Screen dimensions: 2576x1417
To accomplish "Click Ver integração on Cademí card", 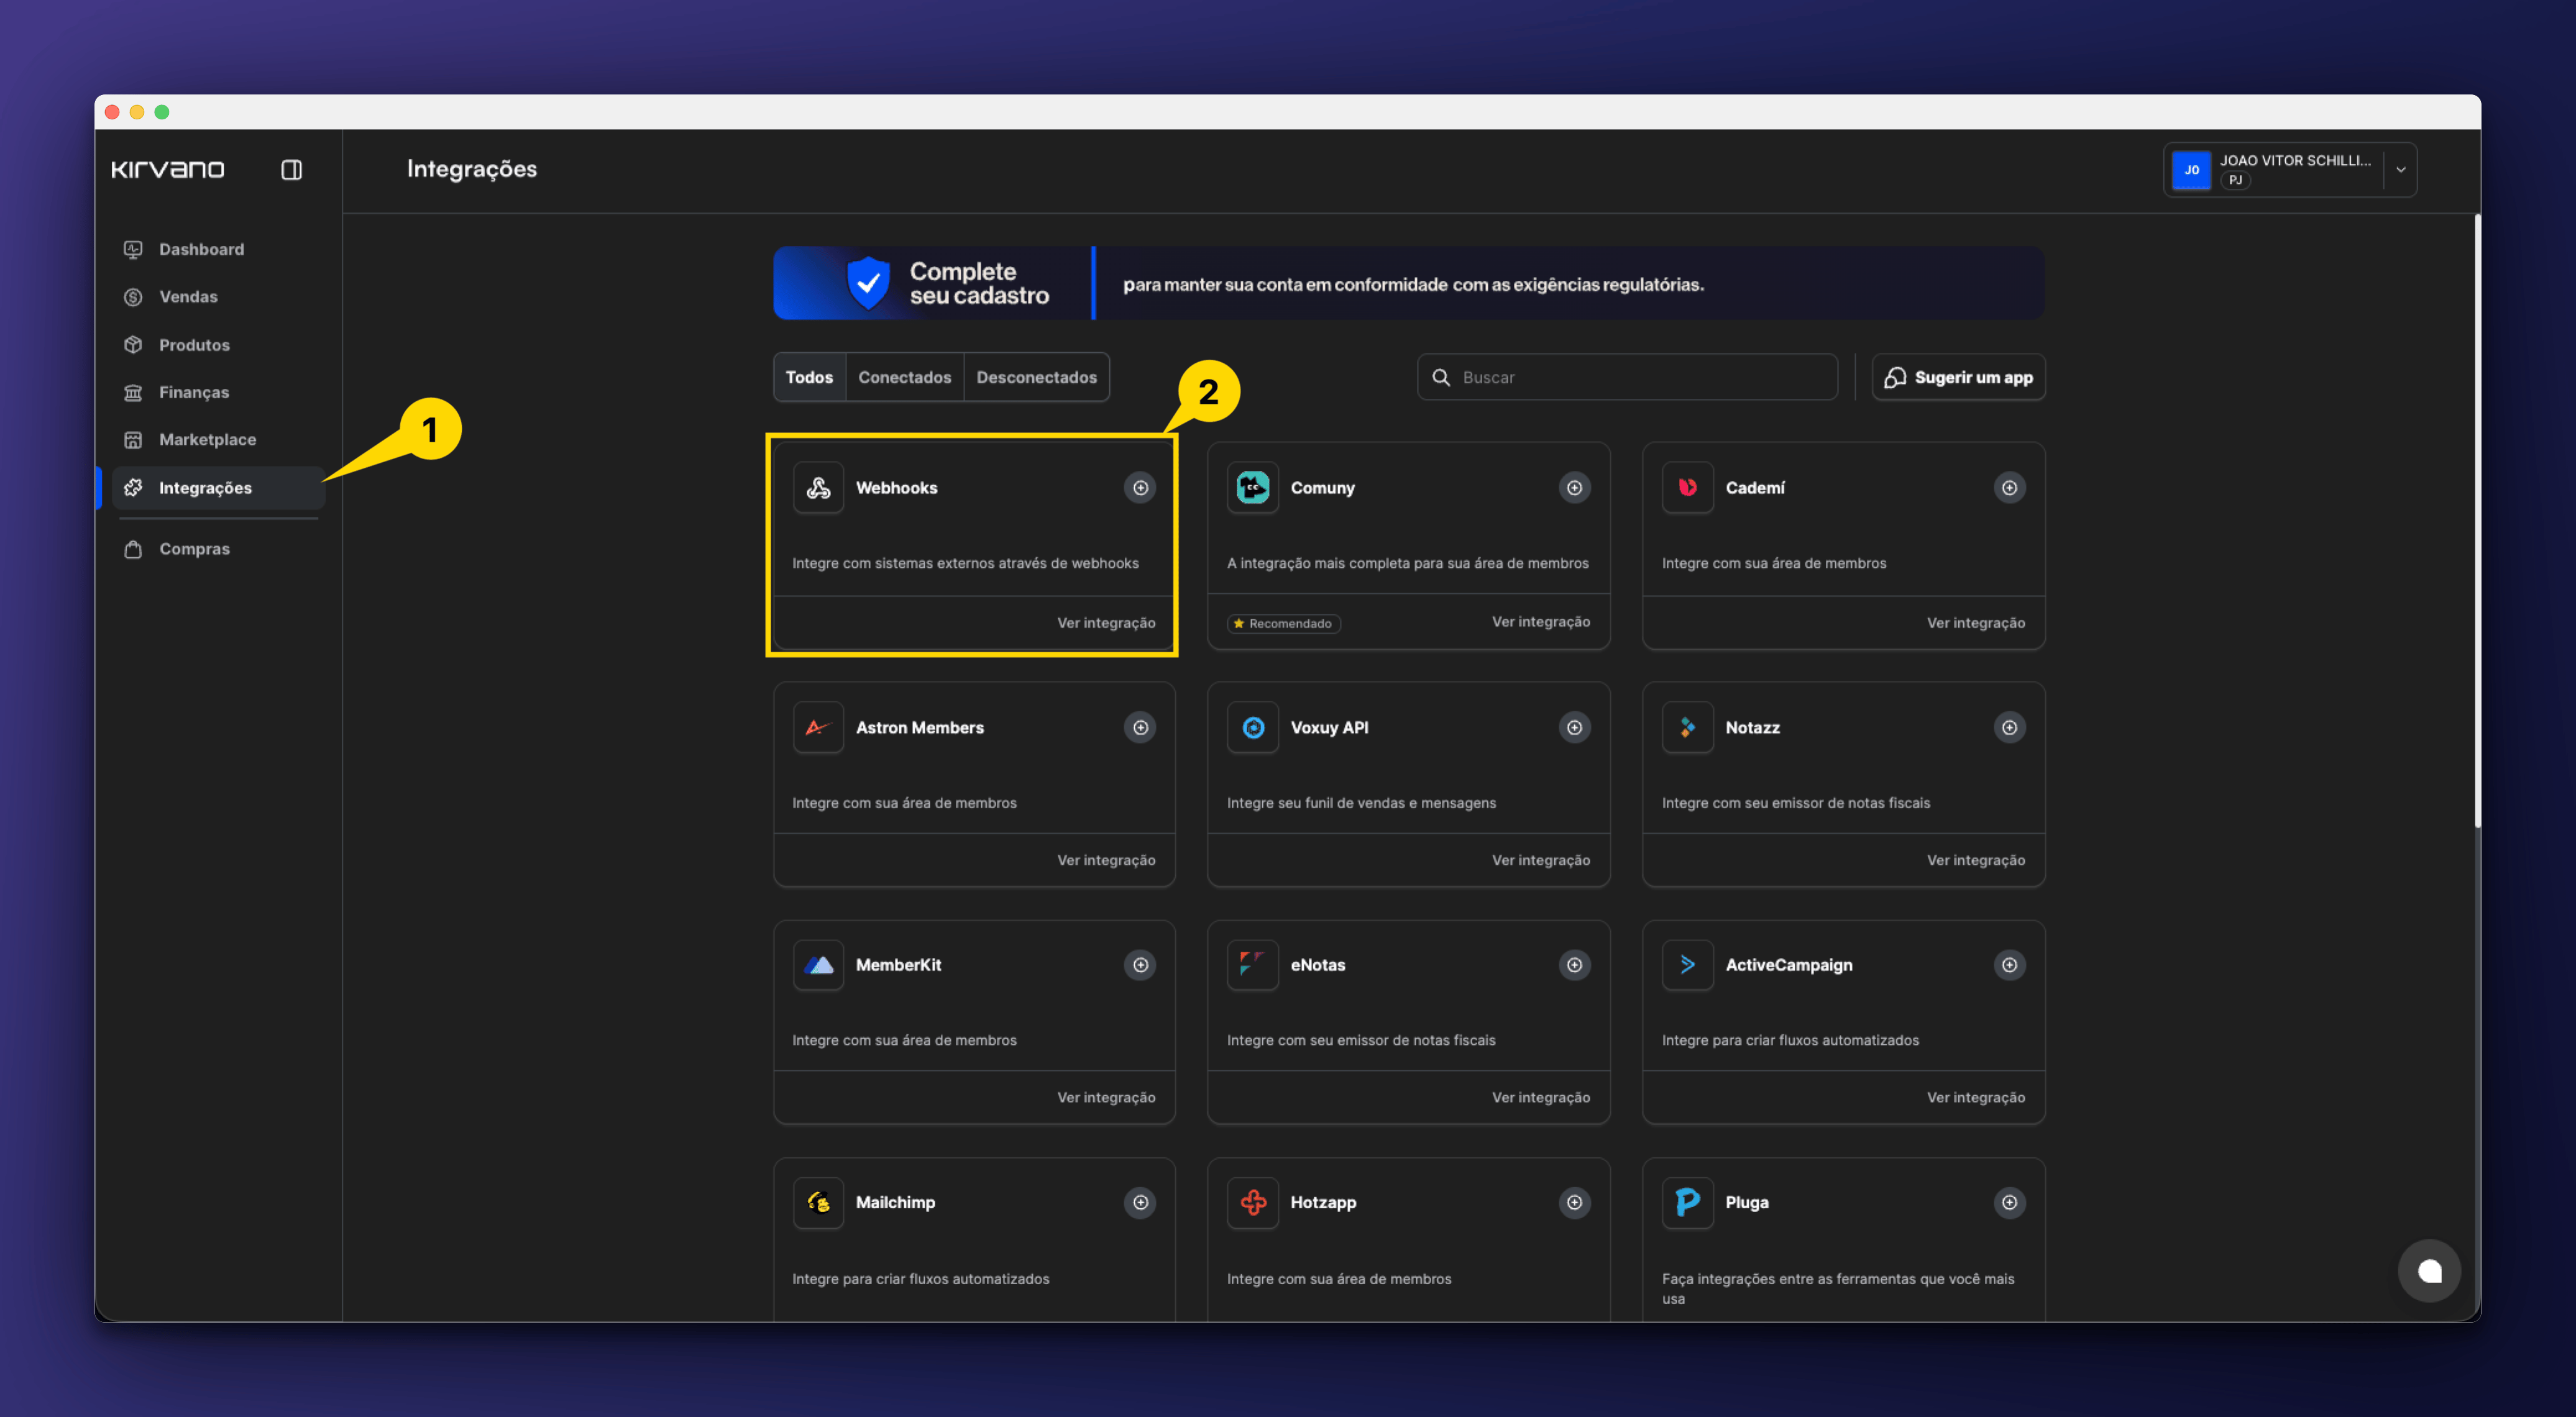I will (x=1975, y=622).
